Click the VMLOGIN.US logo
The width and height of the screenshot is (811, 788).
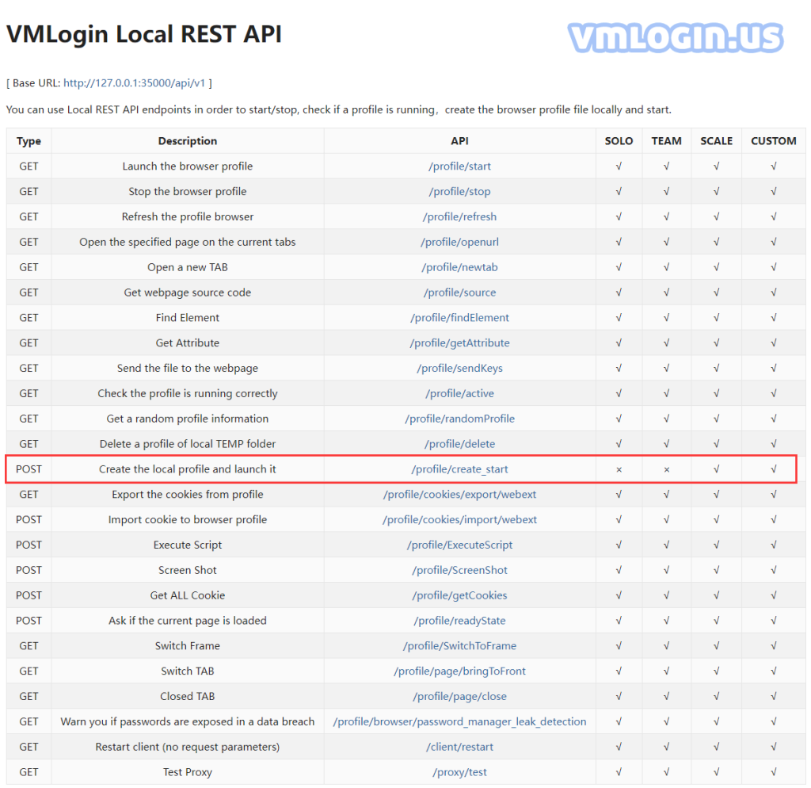(x=676, y=38)
